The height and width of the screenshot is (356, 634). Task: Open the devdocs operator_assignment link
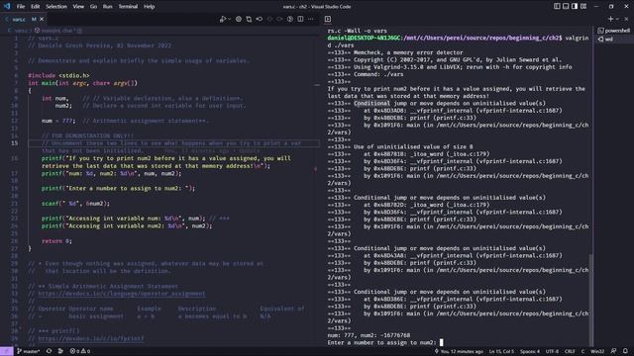[x=122, y=294]
